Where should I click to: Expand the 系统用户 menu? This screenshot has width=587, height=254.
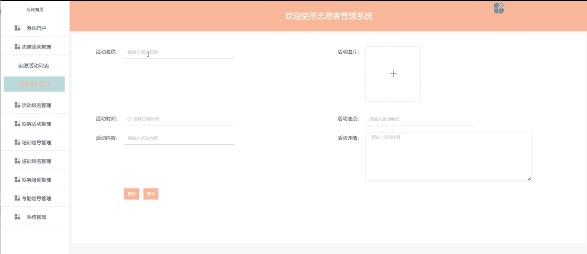pyautogui.click(x=35, y=28)
